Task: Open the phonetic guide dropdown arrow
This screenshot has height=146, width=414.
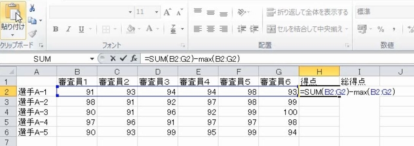Action: pos(182,29)
